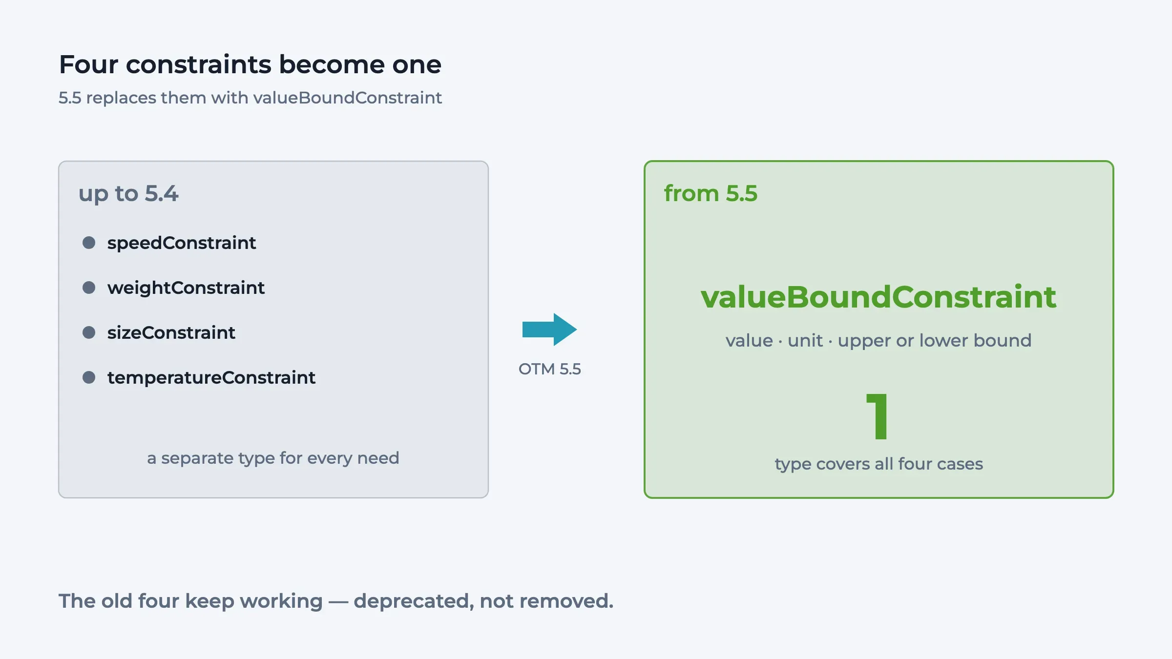Click the weightConstraint list item text

pos(186,288)
